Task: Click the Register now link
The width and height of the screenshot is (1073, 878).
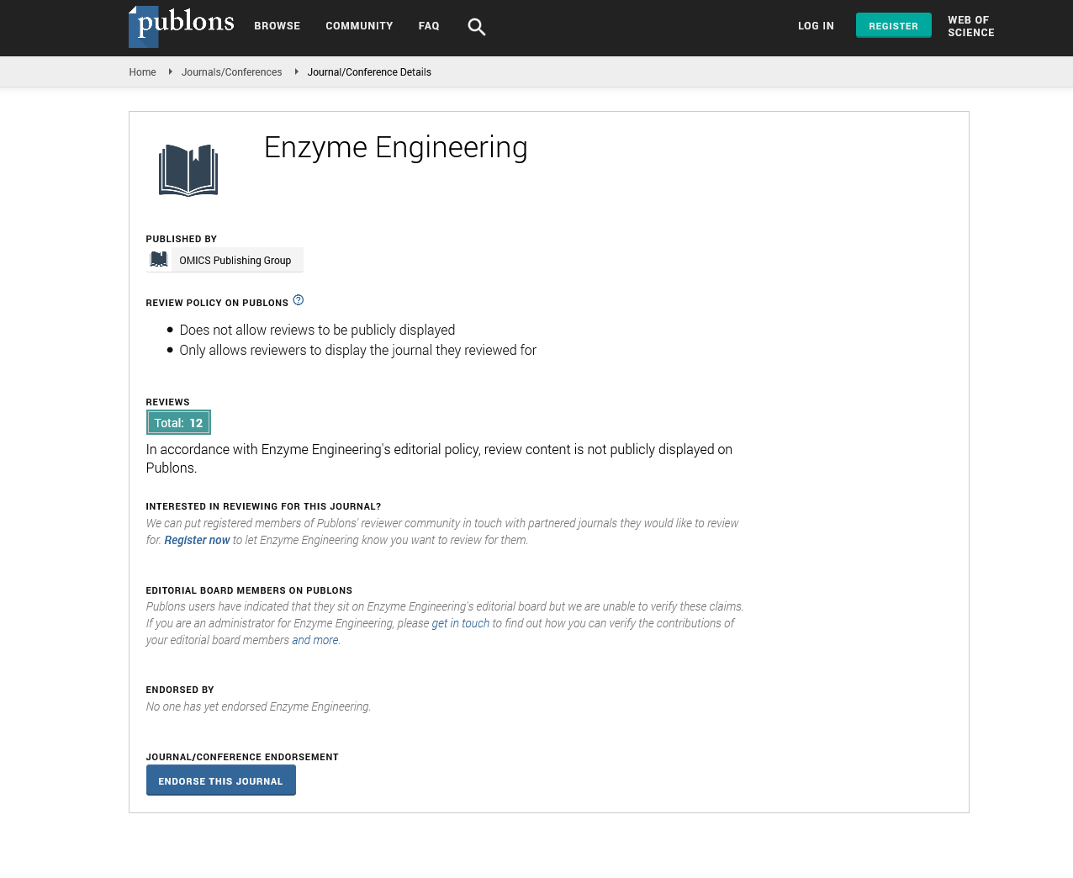Action: click(197, 540)
